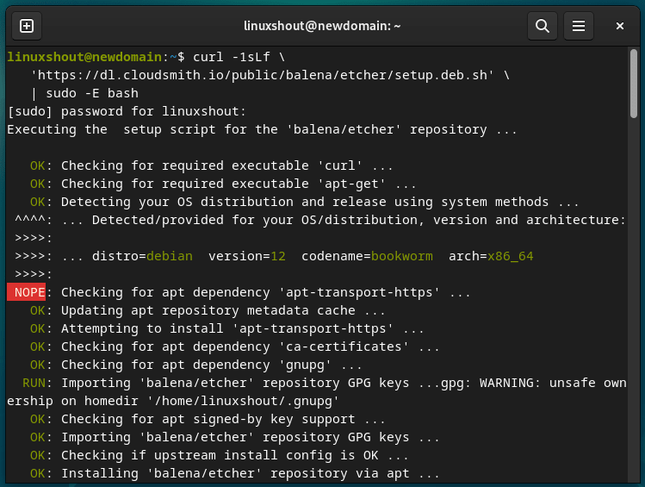645x487 pixels.
Task: Click 'Checking if upstream install config is OK'
Action: click(x=220, y=455)
